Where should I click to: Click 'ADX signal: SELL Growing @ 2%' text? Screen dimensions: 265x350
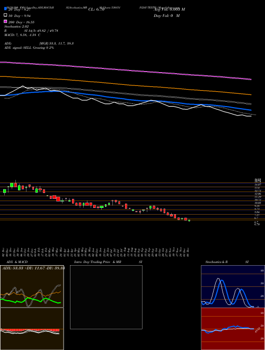pyautogui.click(x=29, y=48)
